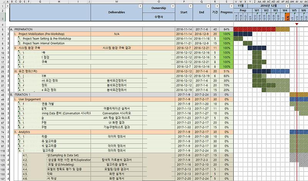Select the 기간 header cell
The height and width of the screenshot is (181, 308).
(x=215, y=12)
